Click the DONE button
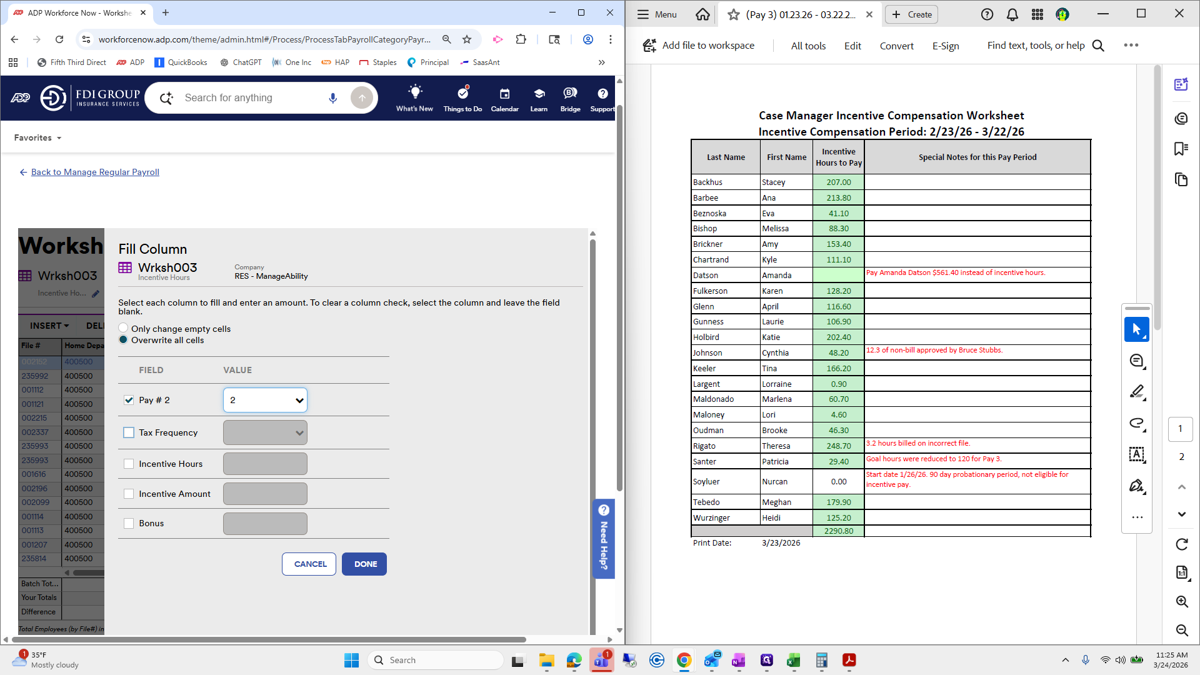The width and height of the screenshot is (1200, 675). point(364,564)
